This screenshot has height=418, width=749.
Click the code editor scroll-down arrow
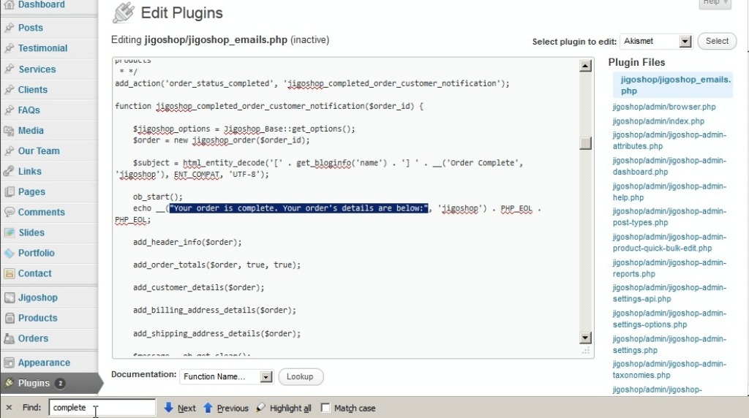pos(585,338)
